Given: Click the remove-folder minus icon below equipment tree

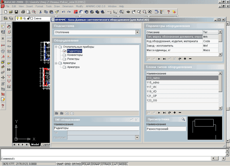Looking at the screenshot, I should tap(72, 113).
